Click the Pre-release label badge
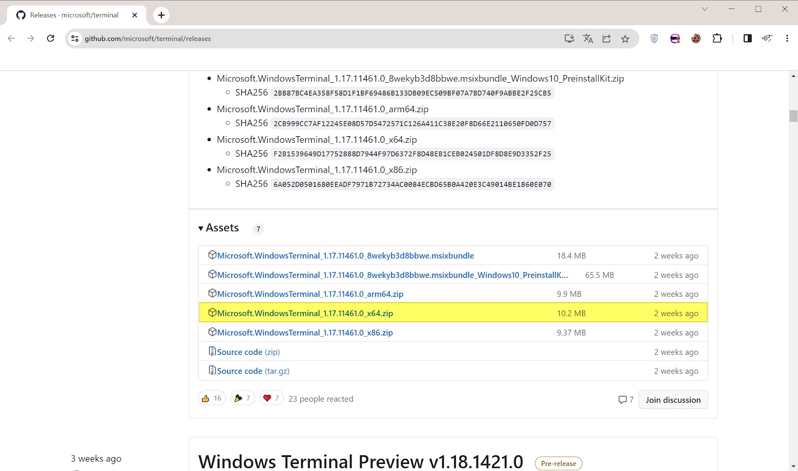The height and width of the screenshot is (471, 798). [558, 464]
